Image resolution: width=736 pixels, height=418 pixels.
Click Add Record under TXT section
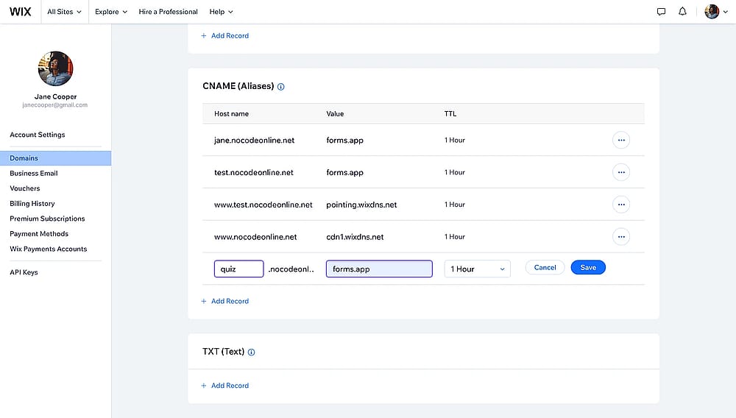(224, 386)
